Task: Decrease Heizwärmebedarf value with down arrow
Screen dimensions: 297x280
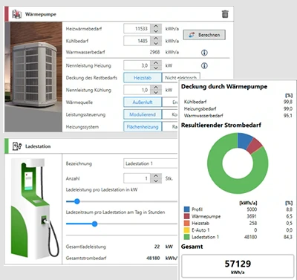Action: 156,31
